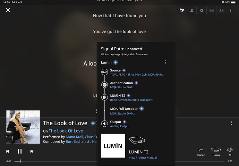The width and height of the screenshot is (239, 166).
Task: Click the album cover artwork thumbnail
Action: click(23, 127)
